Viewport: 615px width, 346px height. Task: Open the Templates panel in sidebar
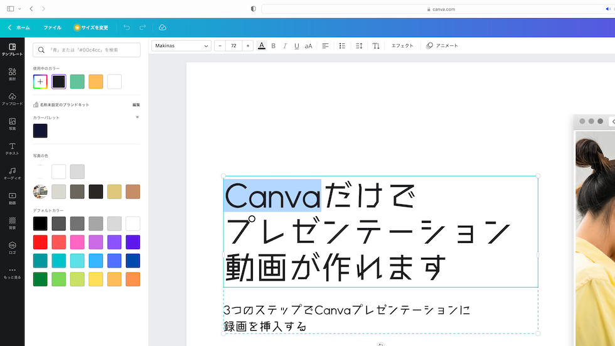(12, 50)
